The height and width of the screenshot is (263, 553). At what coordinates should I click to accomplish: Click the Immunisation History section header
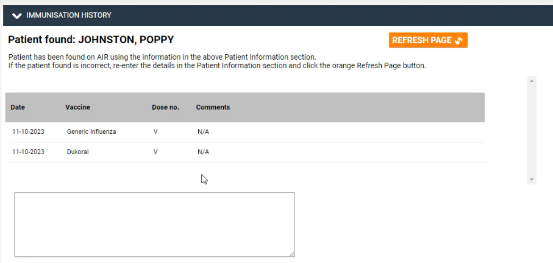tap(278, 15)
